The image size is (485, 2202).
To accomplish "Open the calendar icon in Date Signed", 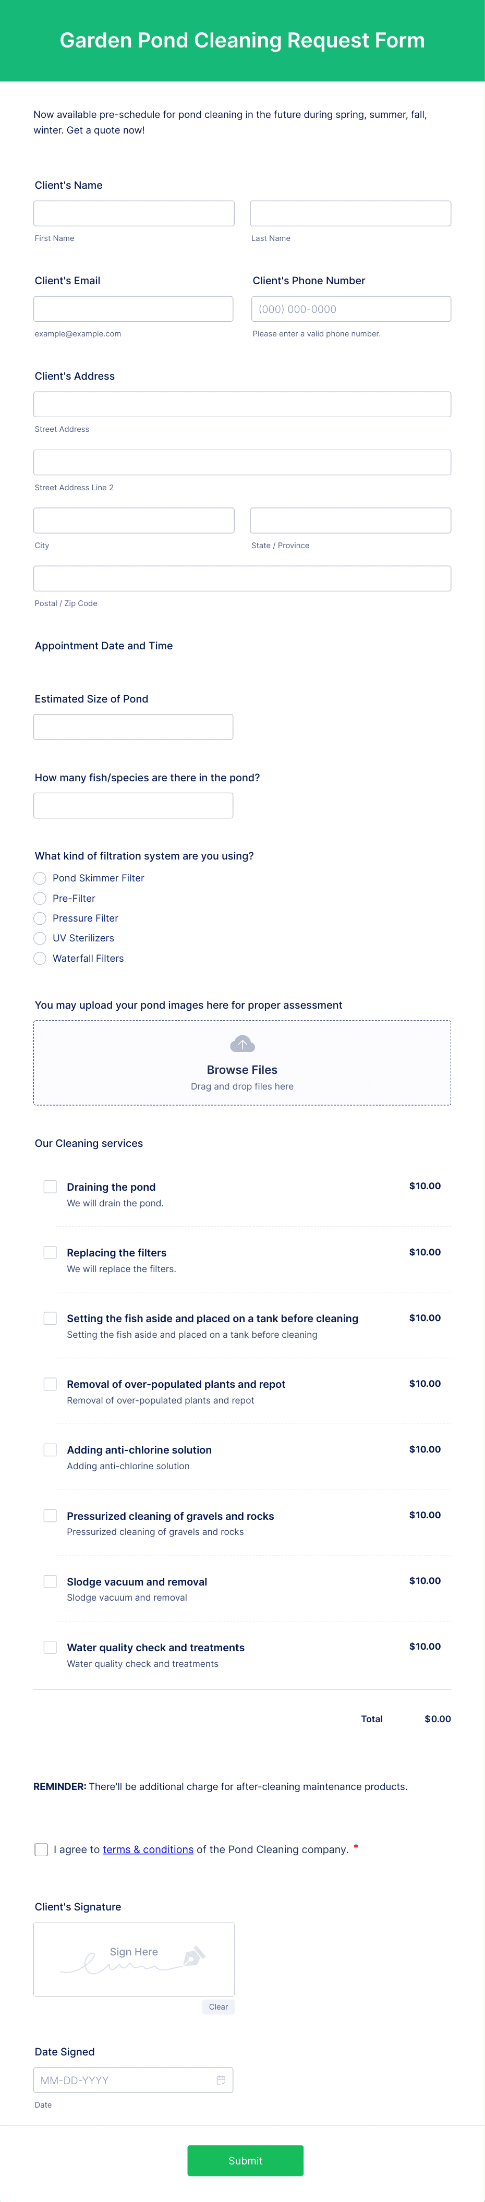I will [221, 2080].
